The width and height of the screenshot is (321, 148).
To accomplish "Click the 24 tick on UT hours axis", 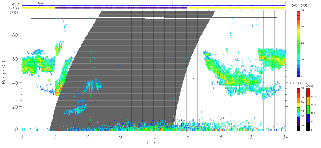I will pos(285,137).
